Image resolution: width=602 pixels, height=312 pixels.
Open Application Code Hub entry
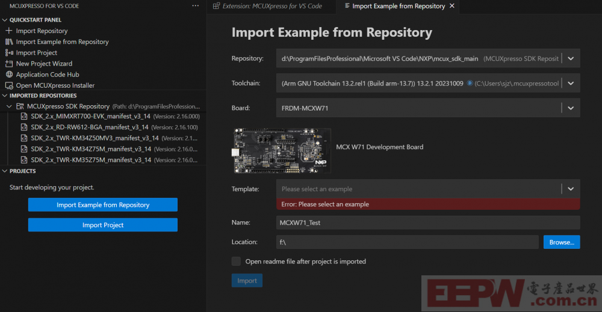[x=48, y=75]
